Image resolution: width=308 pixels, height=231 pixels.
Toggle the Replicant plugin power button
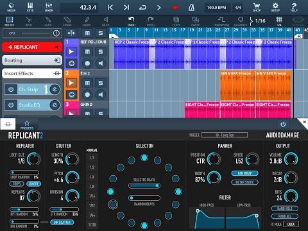coord(283,124)
